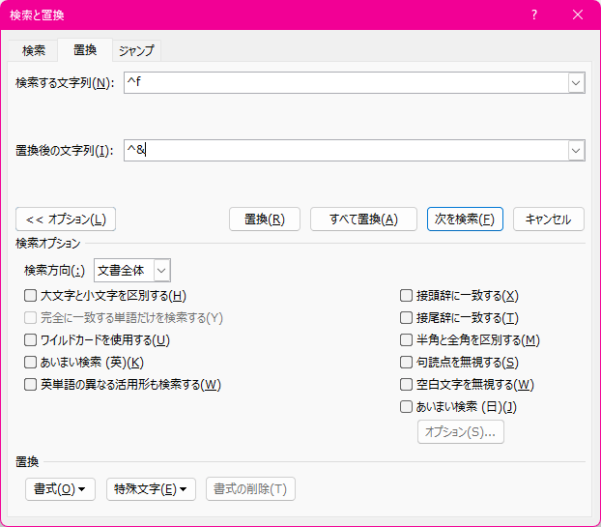Click into the 検索する文字列 input field

point(345,84)
